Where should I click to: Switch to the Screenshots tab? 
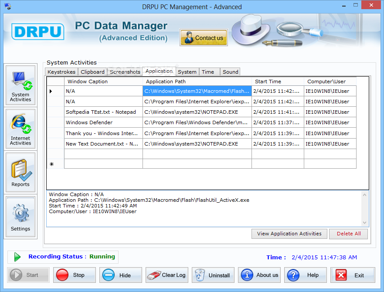(125, 72)
